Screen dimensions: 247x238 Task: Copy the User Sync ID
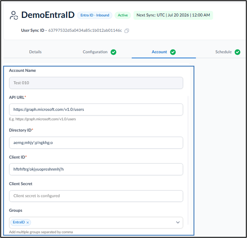click(x=127, y=30)
